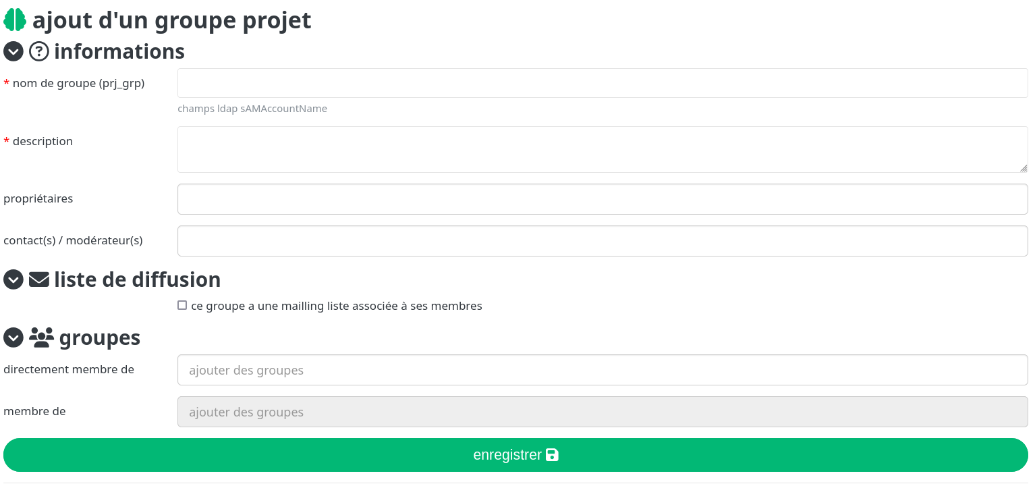This screenshot has height=486, width=1035.
Task: Click the informations section heading
Action: coord(119,51)
